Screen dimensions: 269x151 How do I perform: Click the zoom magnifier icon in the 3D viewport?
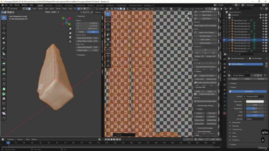point(70,29)
